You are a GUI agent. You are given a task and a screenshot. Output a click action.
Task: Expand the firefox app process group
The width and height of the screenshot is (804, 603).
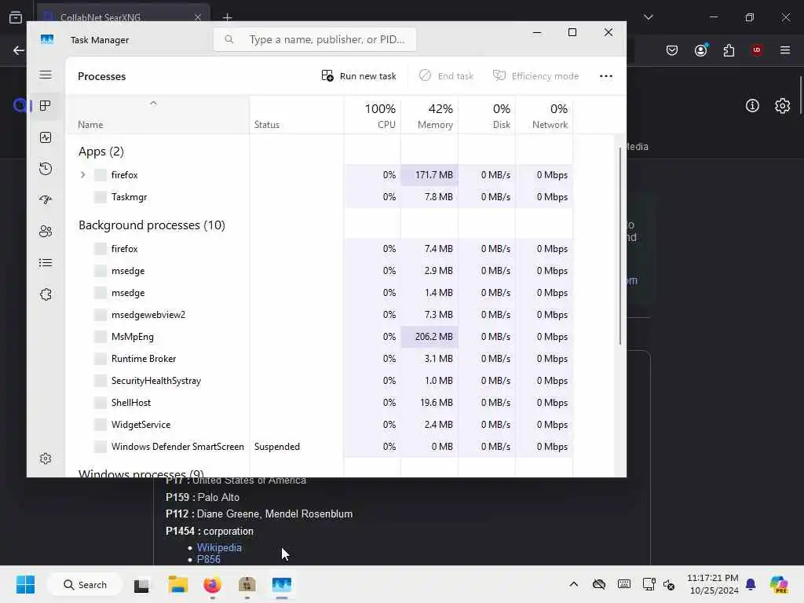click(x=82, y=175)
